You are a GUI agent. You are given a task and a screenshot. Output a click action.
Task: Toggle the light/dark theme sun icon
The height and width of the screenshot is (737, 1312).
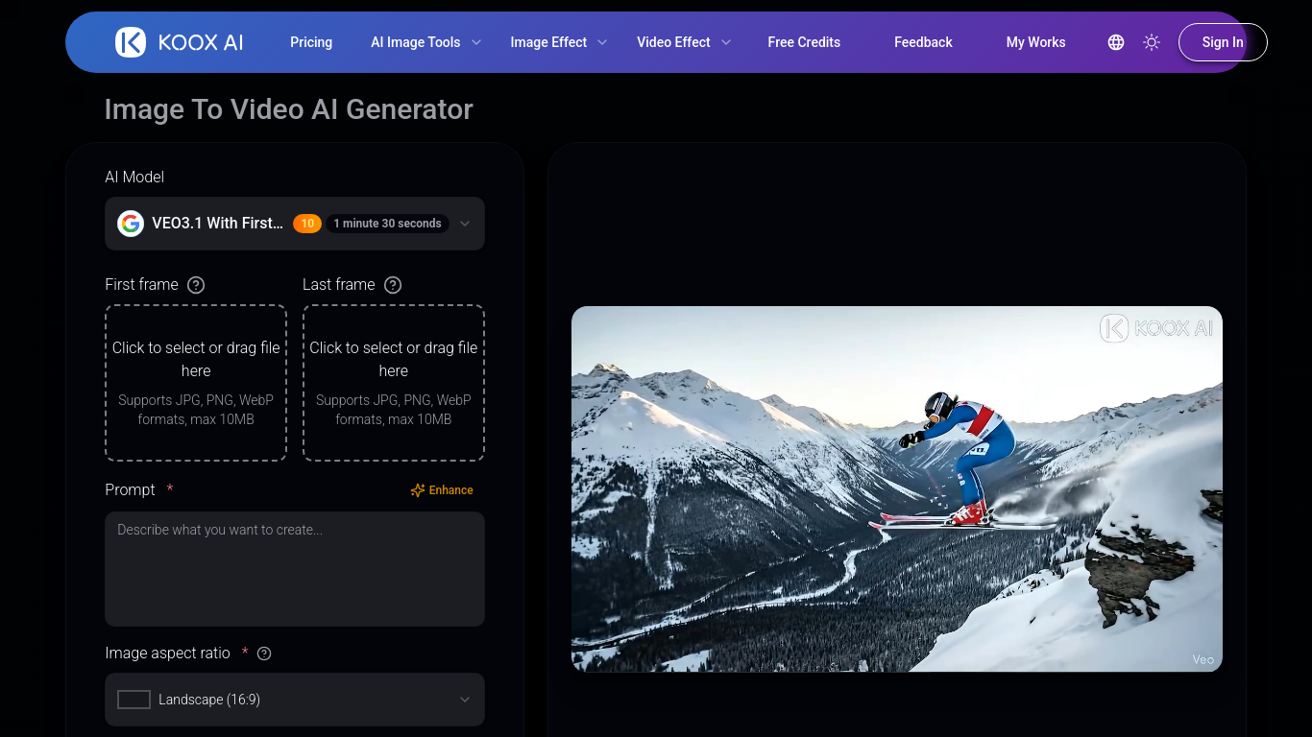pyautogui.click(x=1152, y=42)
